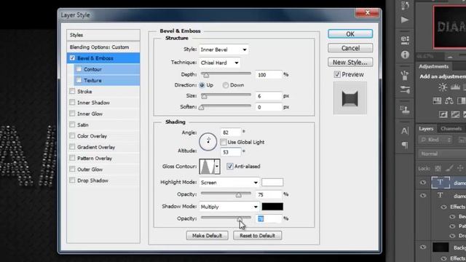This screenshot has height=262, width=466.
Task: Open the History panel icon
Action: pyautogui.click(x=405, y=5)
